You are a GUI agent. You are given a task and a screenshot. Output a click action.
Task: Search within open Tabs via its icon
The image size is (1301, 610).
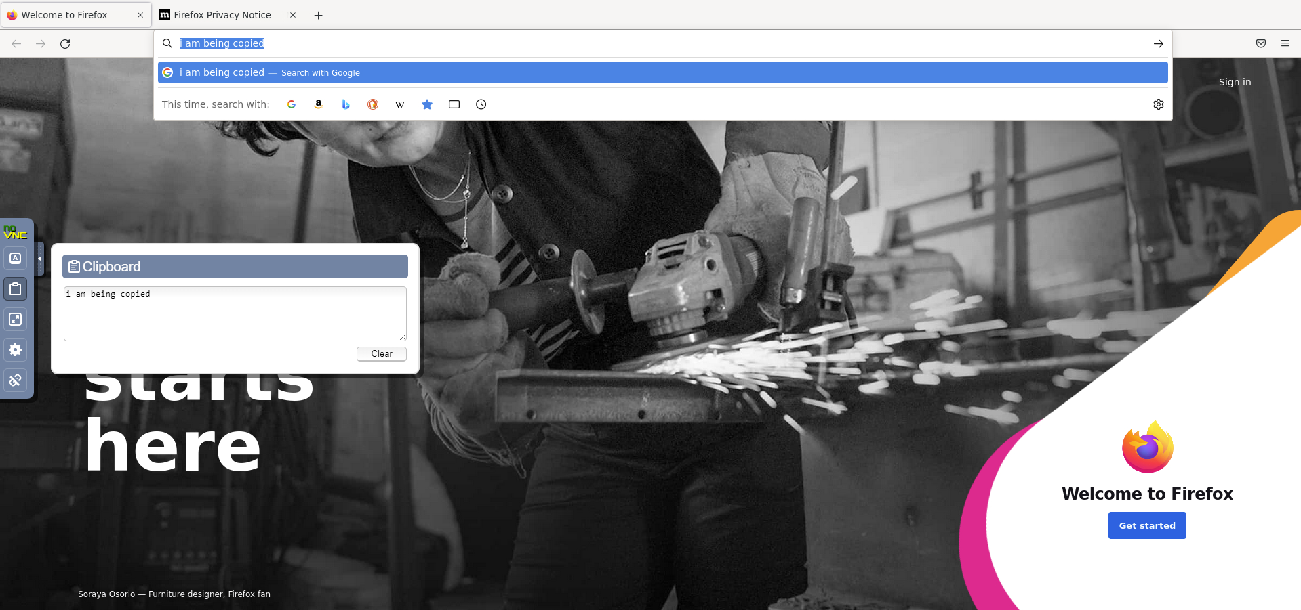454,104
